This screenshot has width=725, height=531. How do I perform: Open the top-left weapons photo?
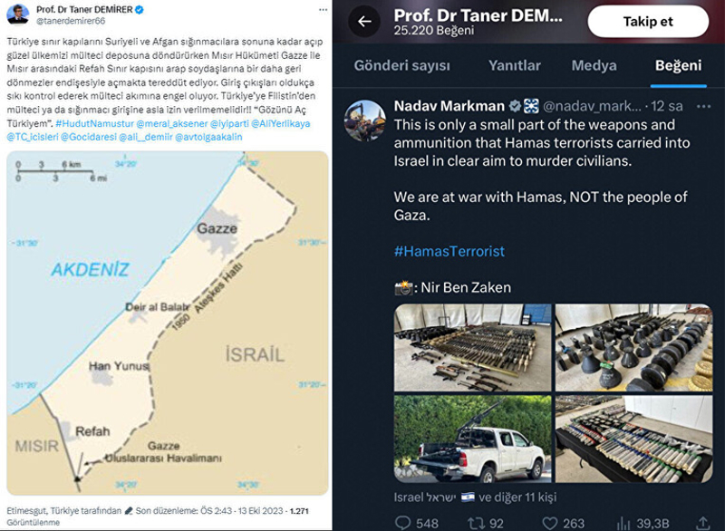click(473, 349)
